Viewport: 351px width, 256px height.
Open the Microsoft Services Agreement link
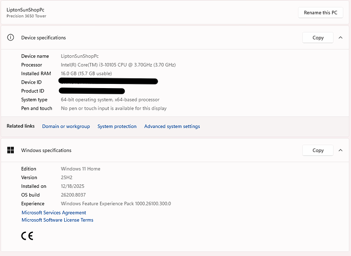click(54, 212)
